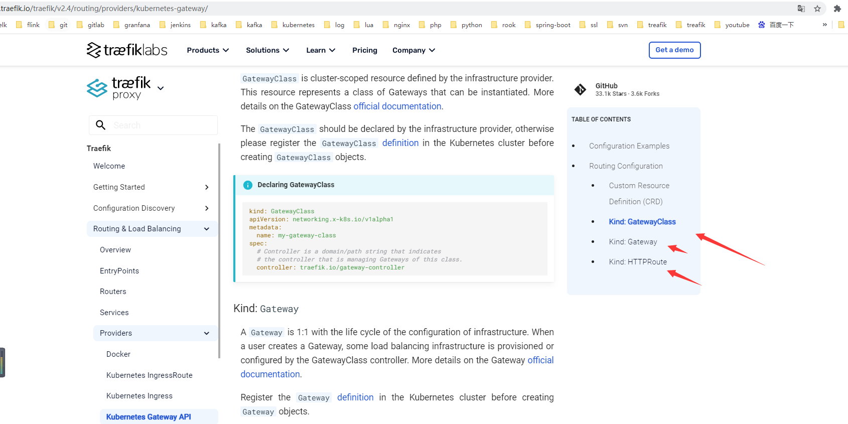Collapse the Routing & Load Balancing section
The height and width of the screenshot is (424, 848).
click(206, 229)
